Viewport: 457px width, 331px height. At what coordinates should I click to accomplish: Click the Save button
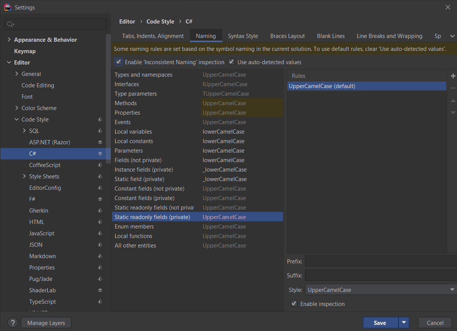[380, 323]
